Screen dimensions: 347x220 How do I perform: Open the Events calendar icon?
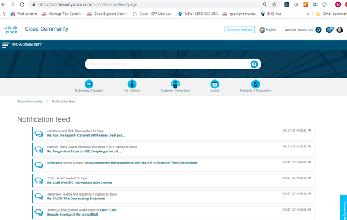pos(215,84)
